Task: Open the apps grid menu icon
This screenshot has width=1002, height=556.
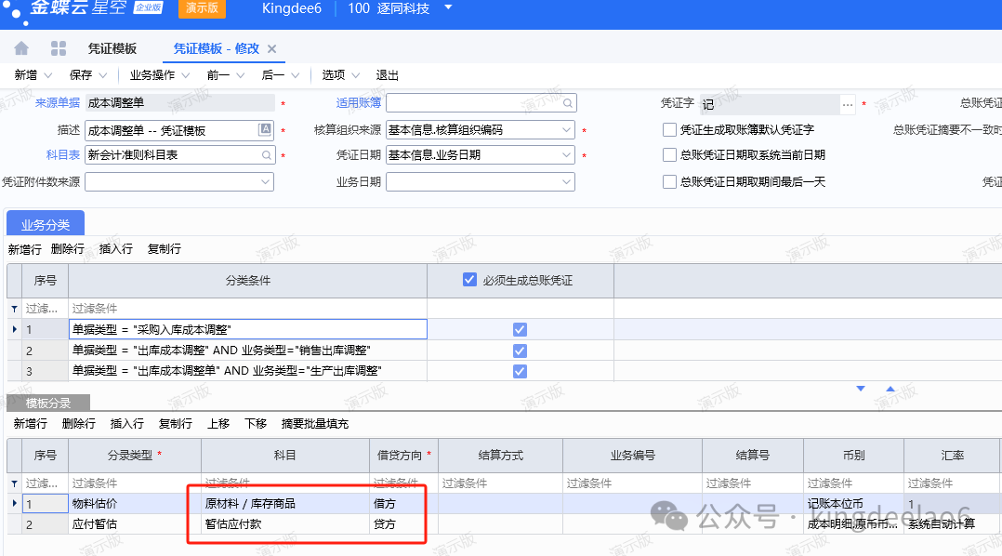Action: (x=58, y=48)
